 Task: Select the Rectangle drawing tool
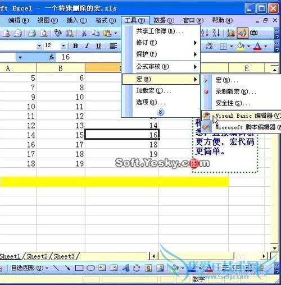[79, 268]
